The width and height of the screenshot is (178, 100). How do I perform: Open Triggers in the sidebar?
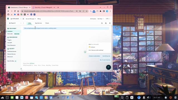9,40
